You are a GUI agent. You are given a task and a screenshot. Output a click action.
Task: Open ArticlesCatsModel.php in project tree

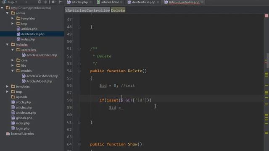tap(42, 76)
